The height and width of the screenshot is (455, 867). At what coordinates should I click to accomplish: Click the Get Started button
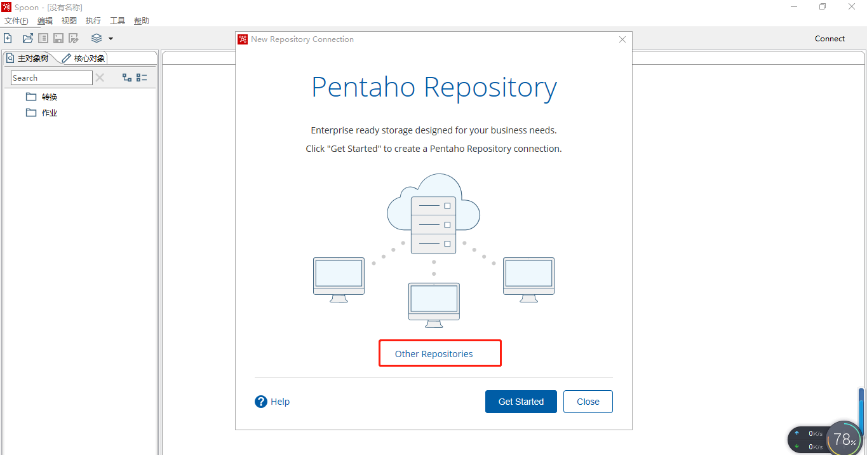coord(521,402)
